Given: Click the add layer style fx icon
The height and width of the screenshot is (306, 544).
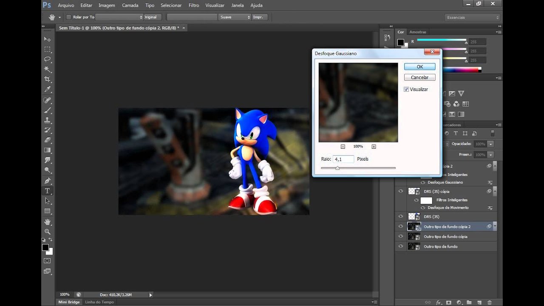Looking at the screenshot, I should [x=438, y=302].
